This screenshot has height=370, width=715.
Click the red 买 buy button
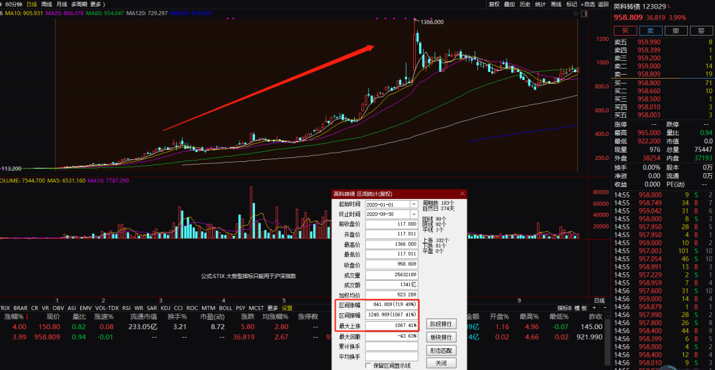(x=625, y=30)
